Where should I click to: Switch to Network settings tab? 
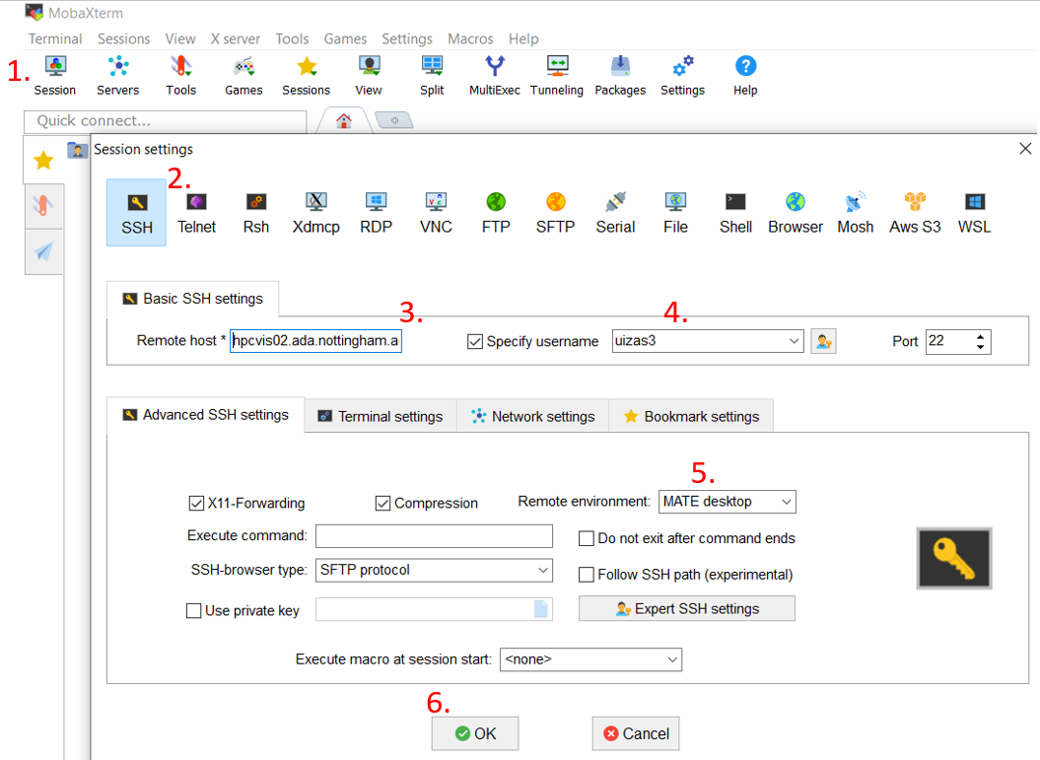pos(533,417)
